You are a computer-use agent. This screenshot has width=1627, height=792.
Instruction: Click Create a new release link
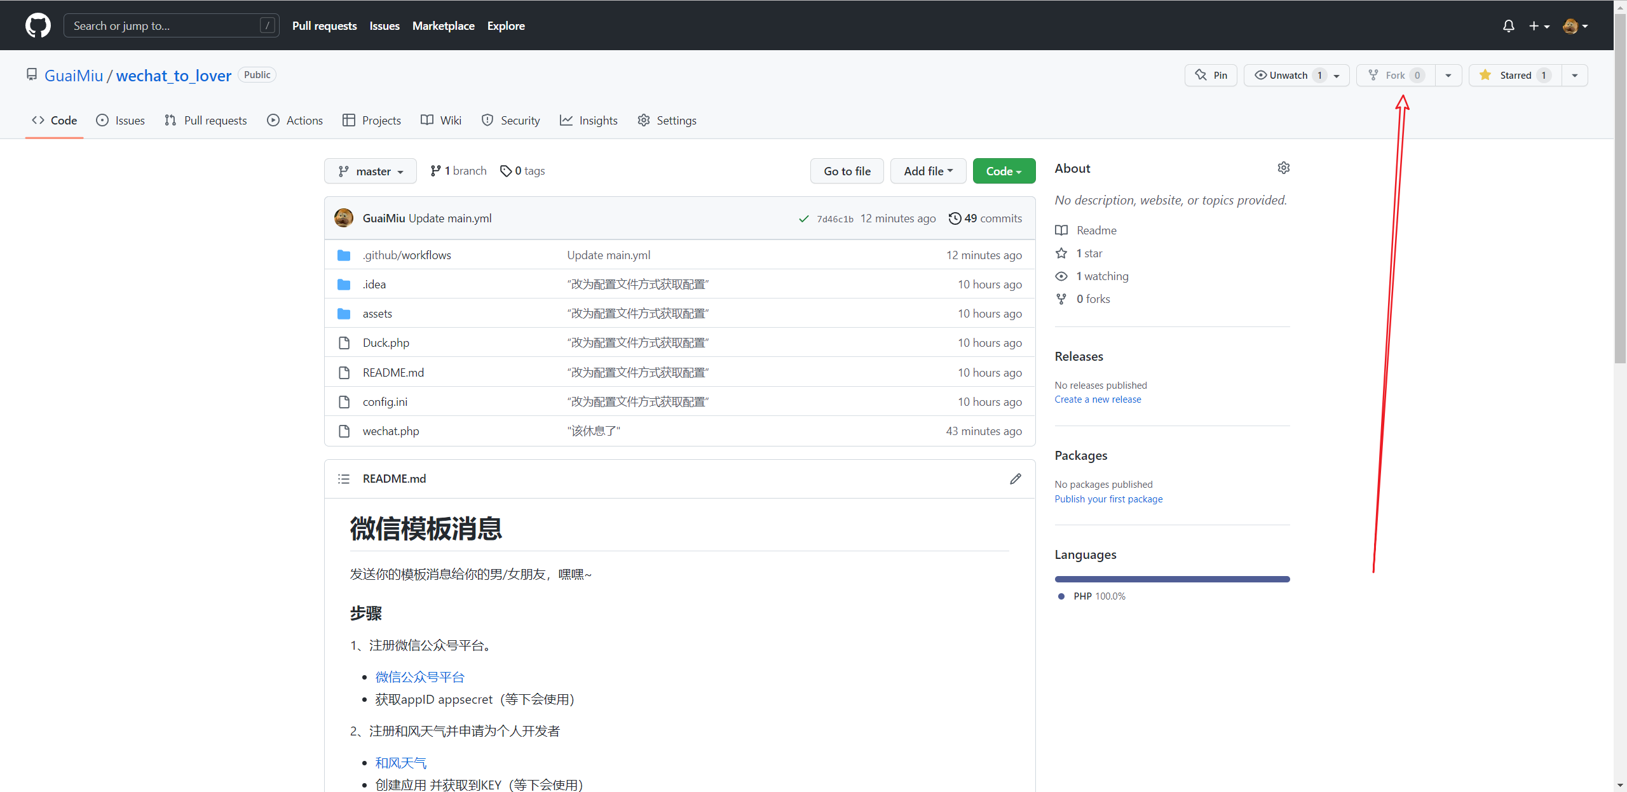point(1098,399)
